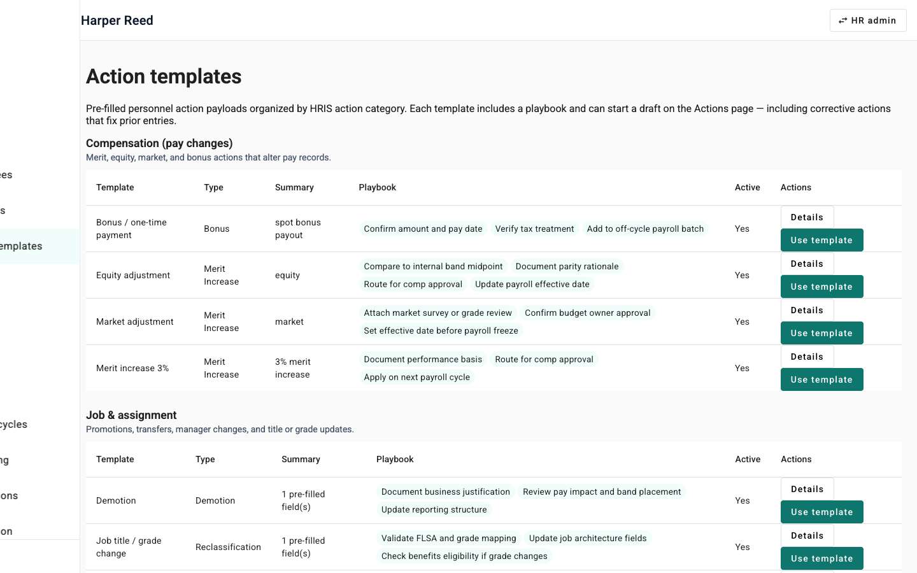This screenshot has height=573, width=917.
Task: Click the Equity adjustment row's 'Route for comp approval' chip
Action: click(x=413, y=284)
